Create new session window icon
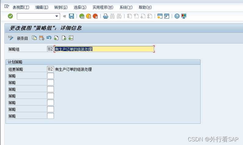 pyautogui.click(x=160, y=16)
